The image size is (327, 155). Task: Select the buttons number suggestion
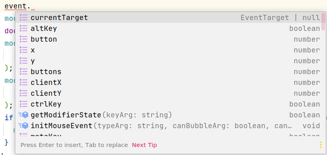click(x=170, y=72)
